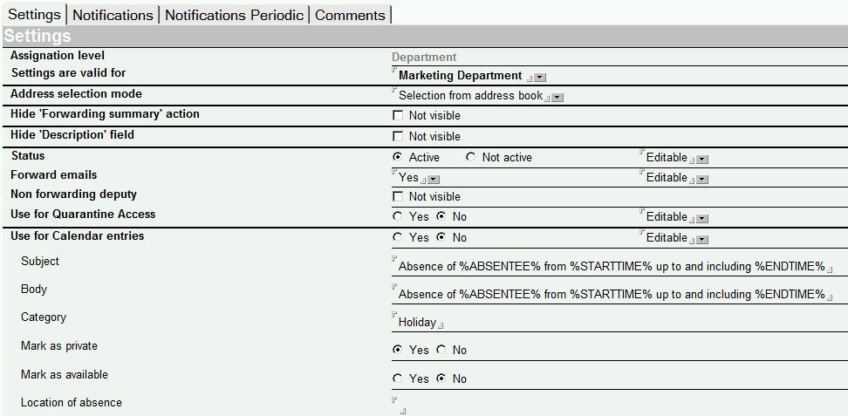This screenshot has height=416, width=848.
Task: Open Editable dropdown for Quarantine Access
Action: tap(702, 219)
